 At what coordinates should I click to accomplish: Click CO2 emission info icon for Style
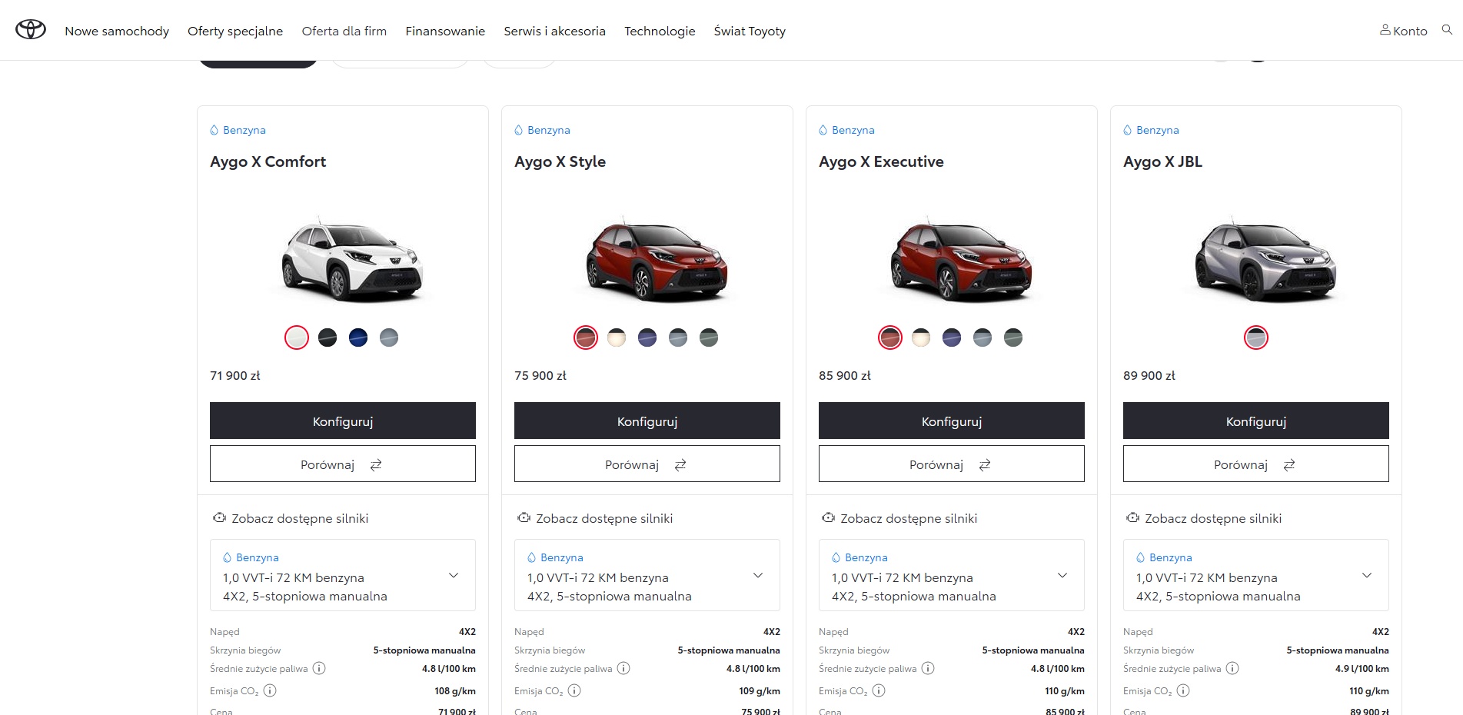click(574, 690)
